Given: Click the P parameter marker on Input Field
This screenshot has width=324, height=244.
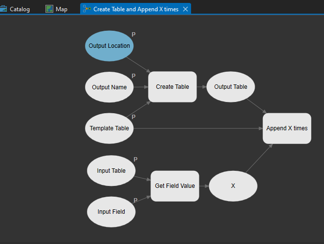Looking at the screenshot, I should (135, 201).
